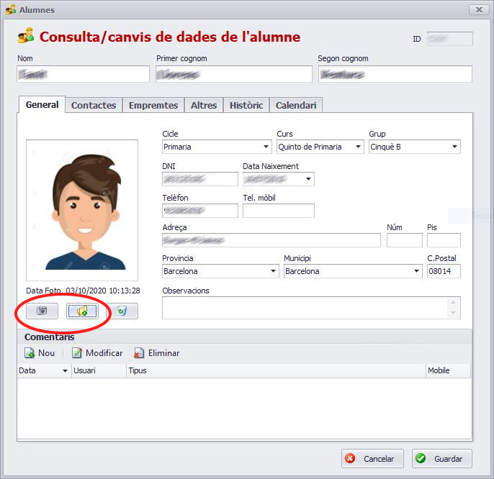Expand the Cicle dropdown

(266, 147)
